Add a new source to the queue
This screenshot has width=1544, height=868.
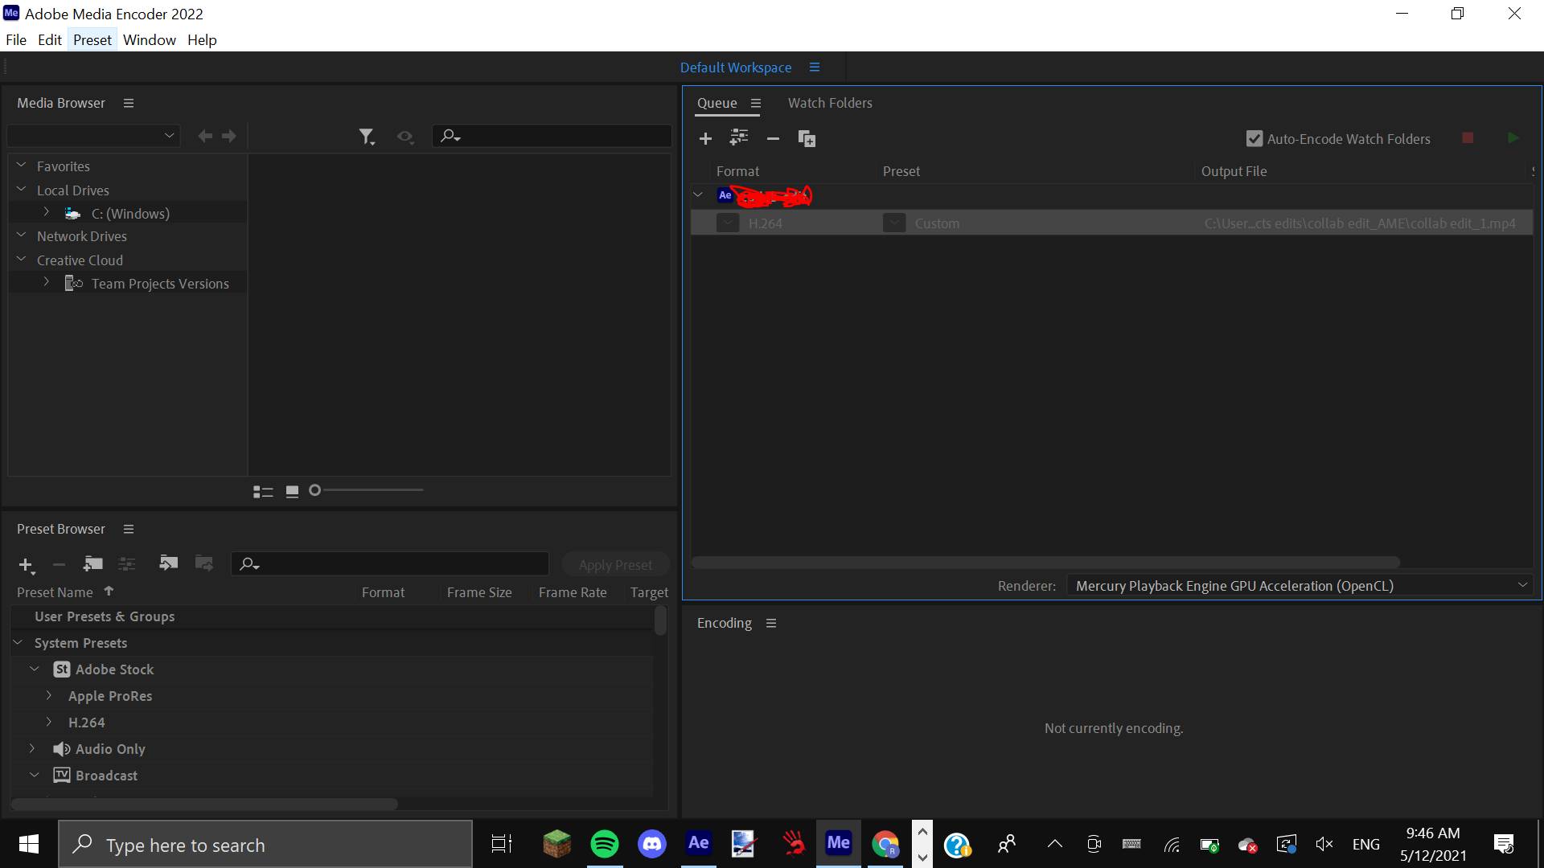tap(705, 137)
